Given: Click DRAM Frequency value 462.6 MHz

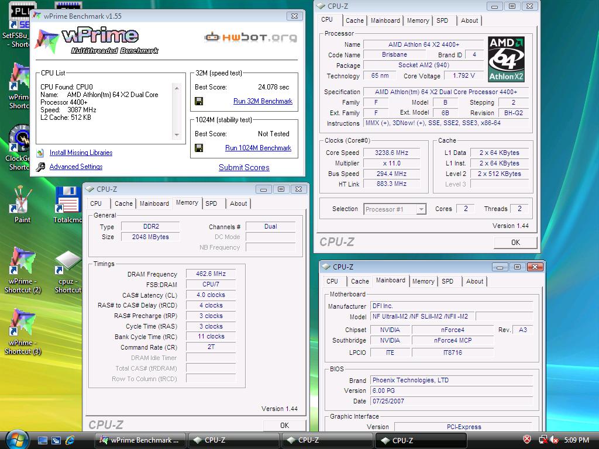Looking at the screenshot, I should 211,274.
